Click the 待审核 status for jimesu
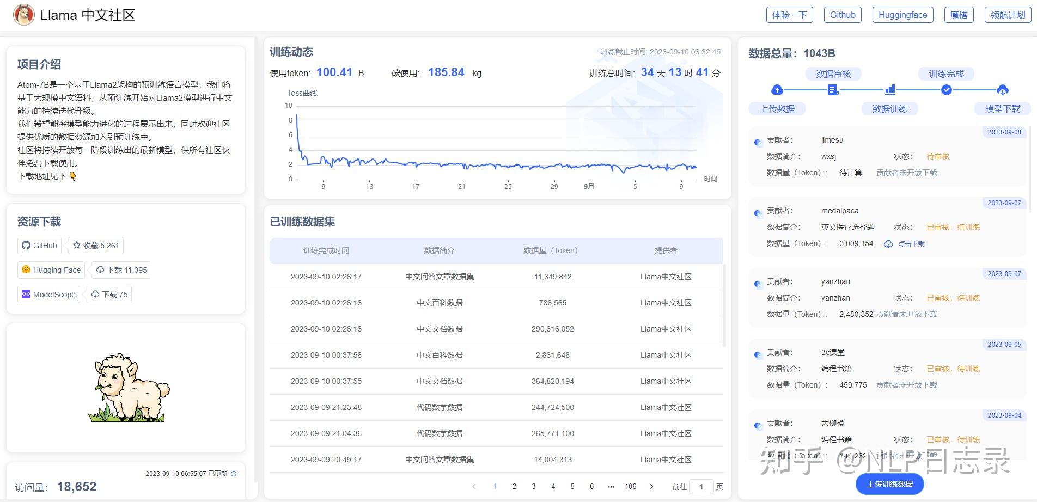 (938, 156)
